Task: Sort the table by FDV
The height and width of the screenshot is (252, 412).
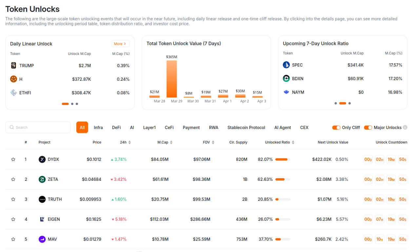Action: coord(213,142)
